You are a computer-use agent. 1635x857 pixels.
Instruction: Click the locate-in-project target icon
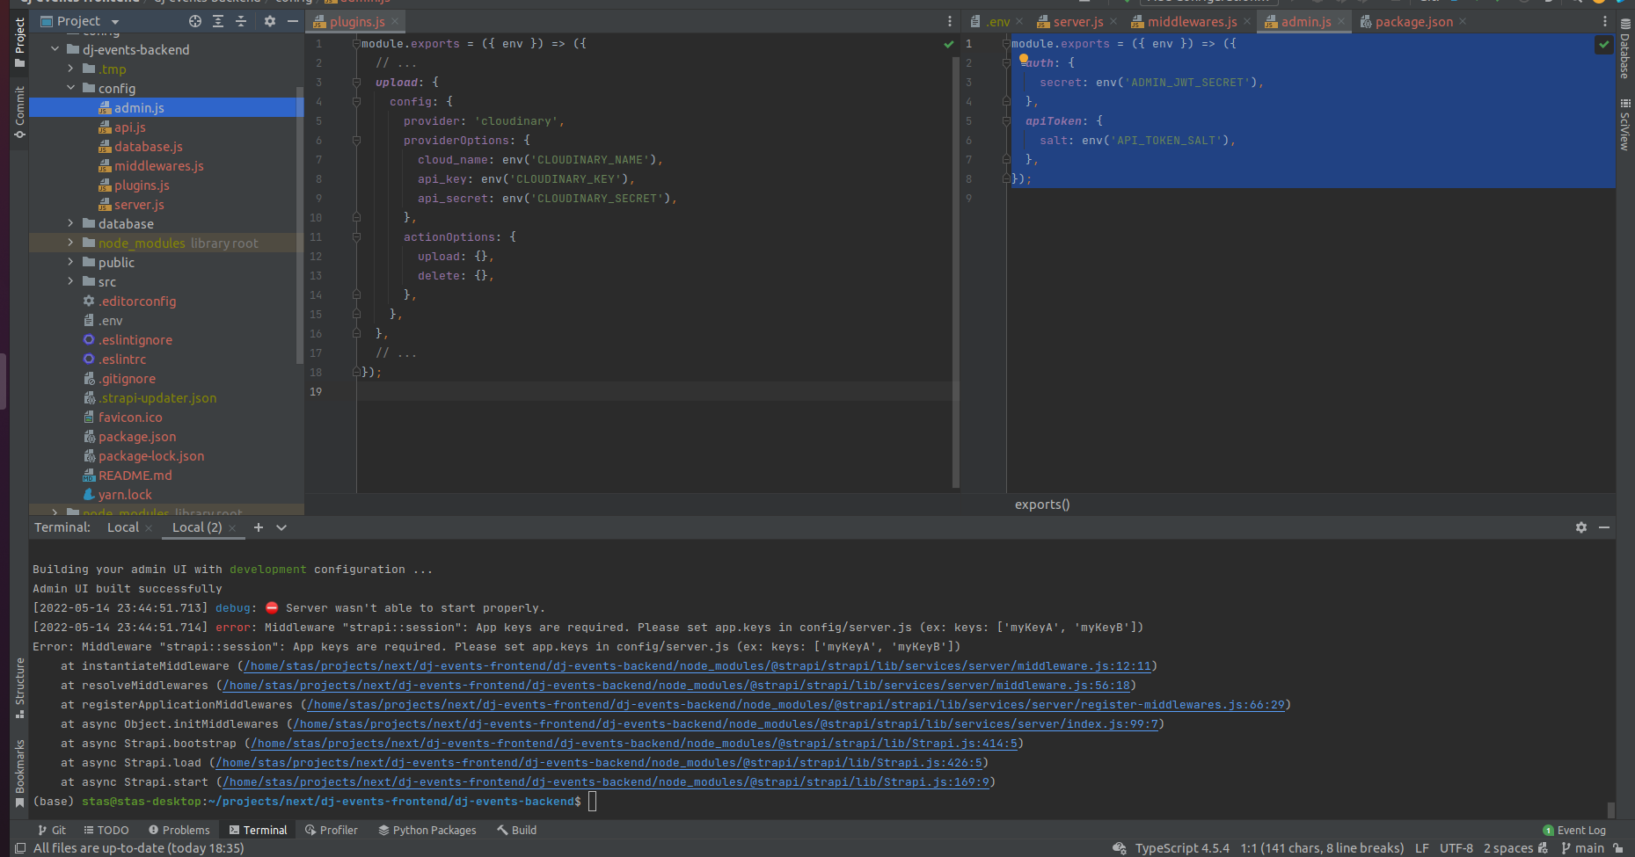(x=195, y=21)
